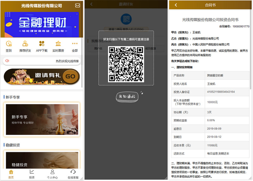253x181 pixels.
Task: Go back from 邀请好友 screen
Action: coord(91,4)
